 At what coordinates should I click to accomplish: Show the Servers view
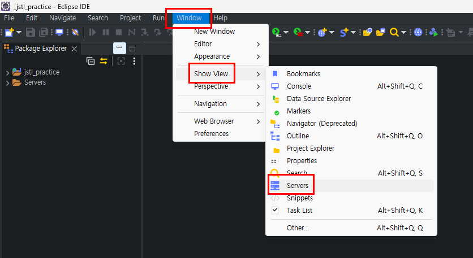coord(351,186)
